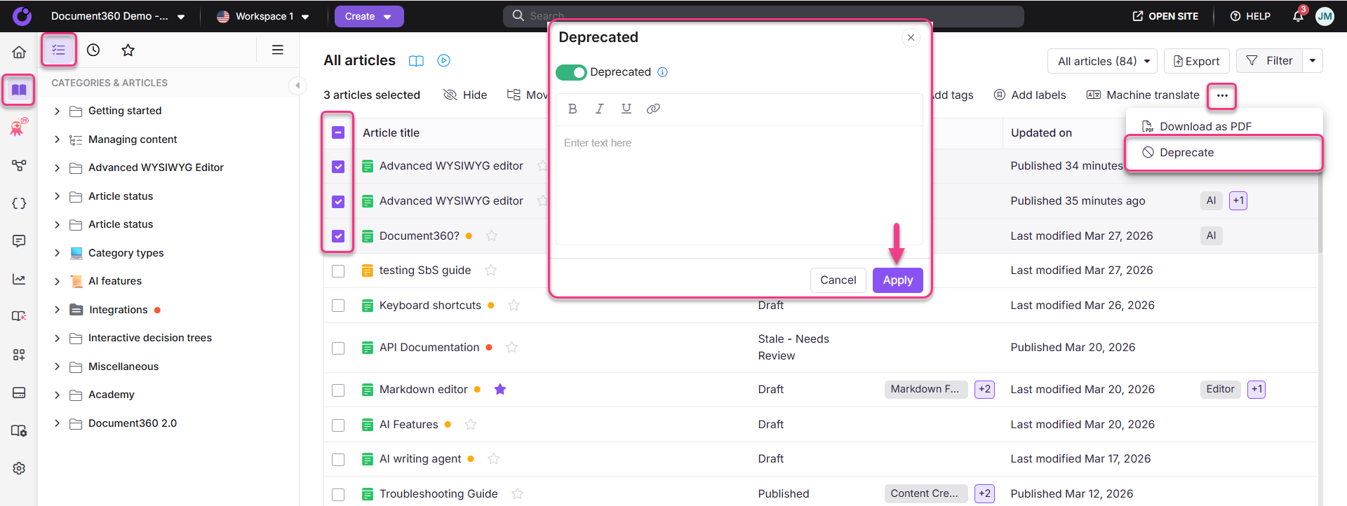Apply Bold formatting in Deprecated dialog
Screen dimensions: 1347x506
(572, 109)
